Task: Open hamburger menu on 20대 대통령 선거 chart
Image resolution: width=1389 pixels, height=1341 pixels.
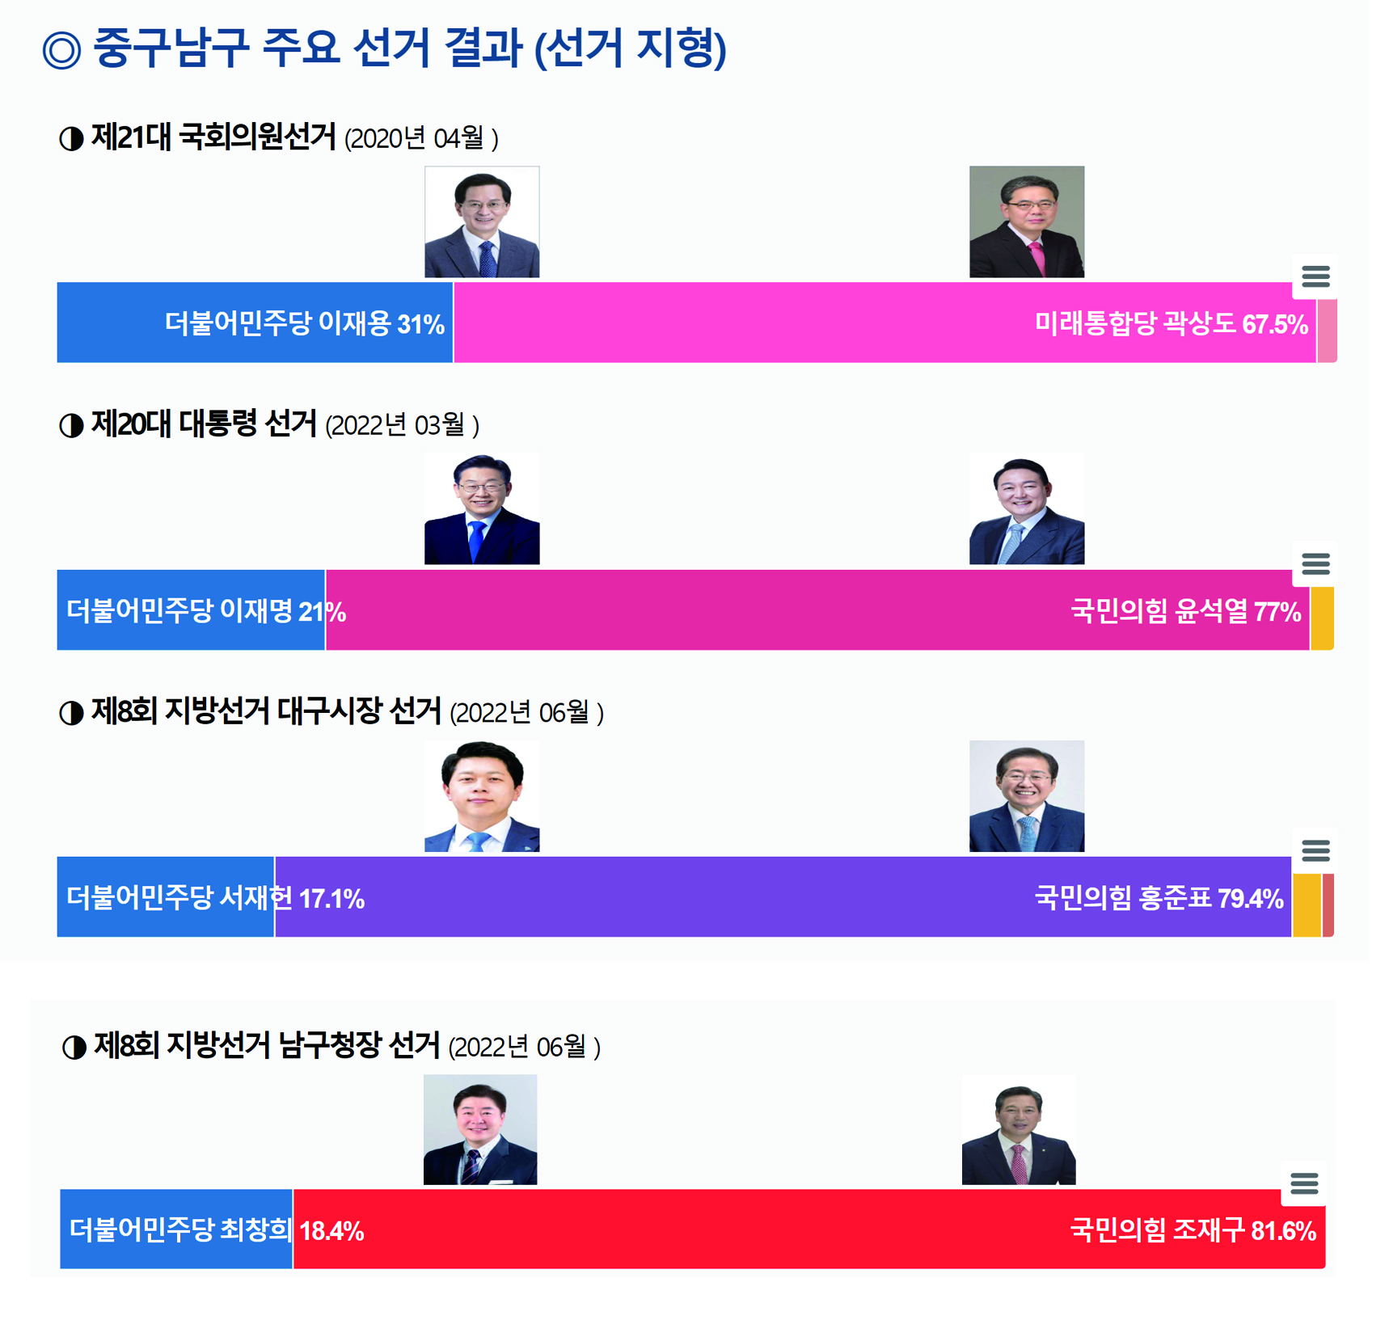Action: coord(1315,563)
